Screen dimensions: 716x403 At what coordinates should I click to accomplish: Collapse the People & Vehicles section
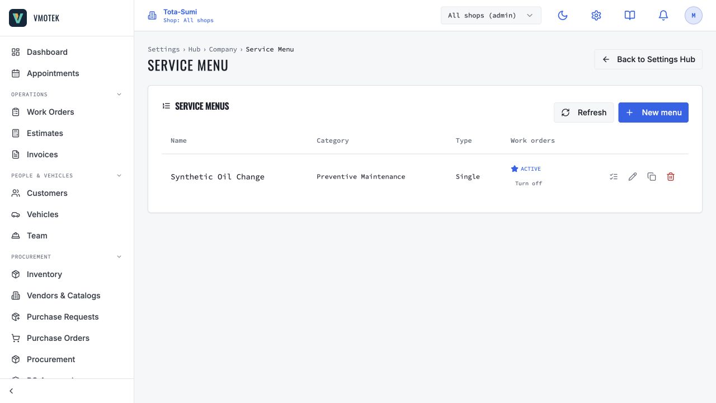point(119,176)
